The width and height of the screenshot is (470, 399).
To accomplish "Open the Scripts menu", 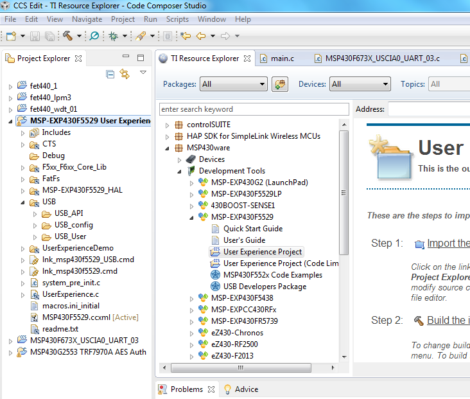I will [177, 19].
